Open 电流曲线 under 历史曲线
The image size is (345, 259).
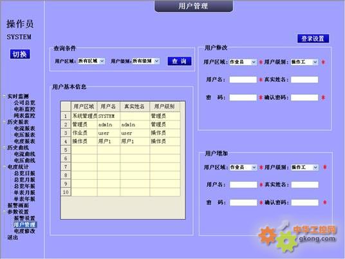[x=24, y=154]
